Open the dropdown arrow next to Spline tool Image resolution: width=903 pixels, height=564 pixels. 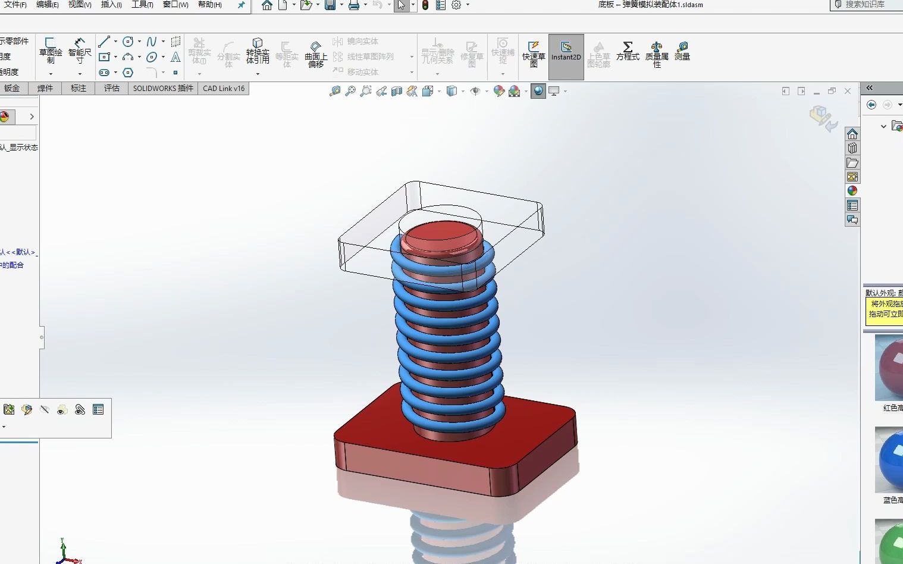[x=163, y=42]
